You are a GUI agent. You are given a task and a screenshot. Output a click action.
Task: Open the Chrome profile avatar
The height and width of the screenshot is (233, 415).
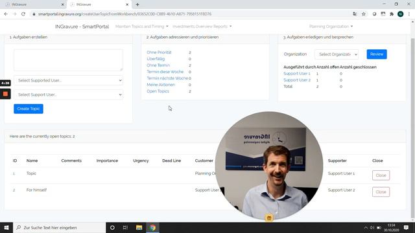point(401,14)
